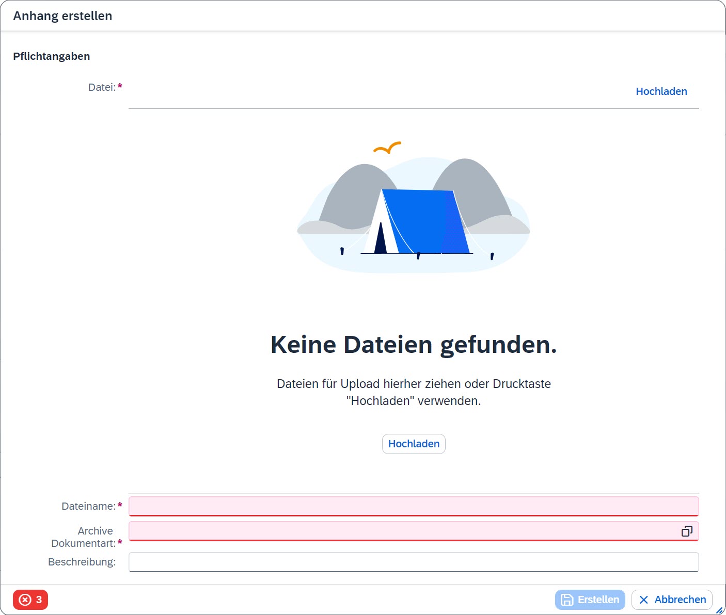This screenshot has height=615, width=726.
Task: Click the 'Datei:' required label
Action: [x=102, y=87]
